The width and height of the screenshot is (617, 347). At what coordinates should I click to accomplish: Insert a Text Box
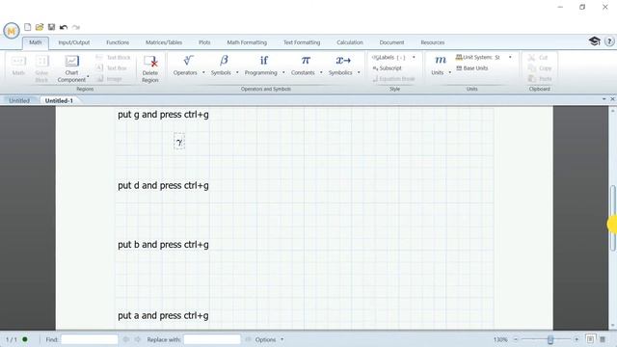112,68
